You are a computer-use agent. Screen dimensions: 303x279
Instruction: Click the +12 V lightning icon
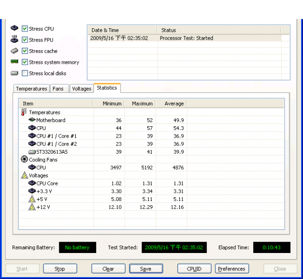click(32, 207)
